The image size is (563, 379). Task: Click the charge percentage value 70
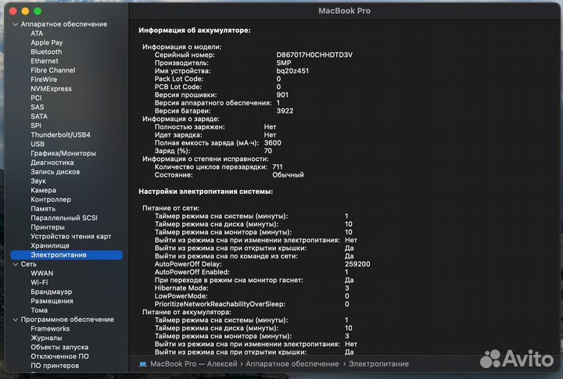(268, 151)
